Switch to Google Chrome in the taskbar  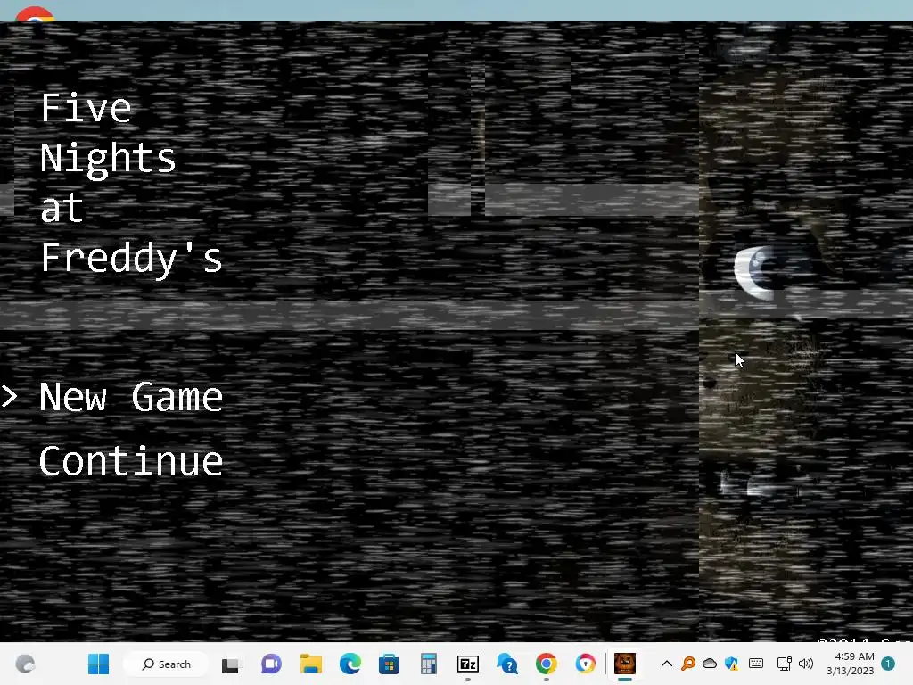547,664
